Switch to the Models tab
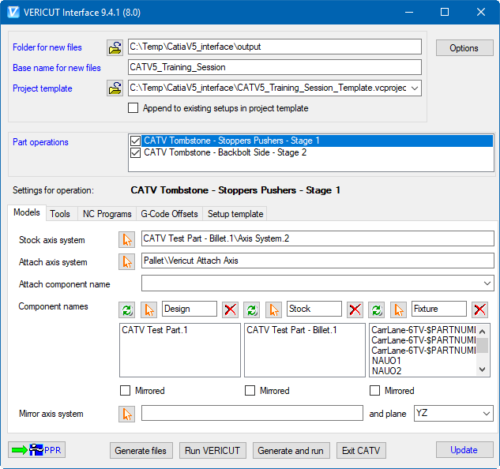The width and height of the screenshot is (500, 469). pos(27,212)
